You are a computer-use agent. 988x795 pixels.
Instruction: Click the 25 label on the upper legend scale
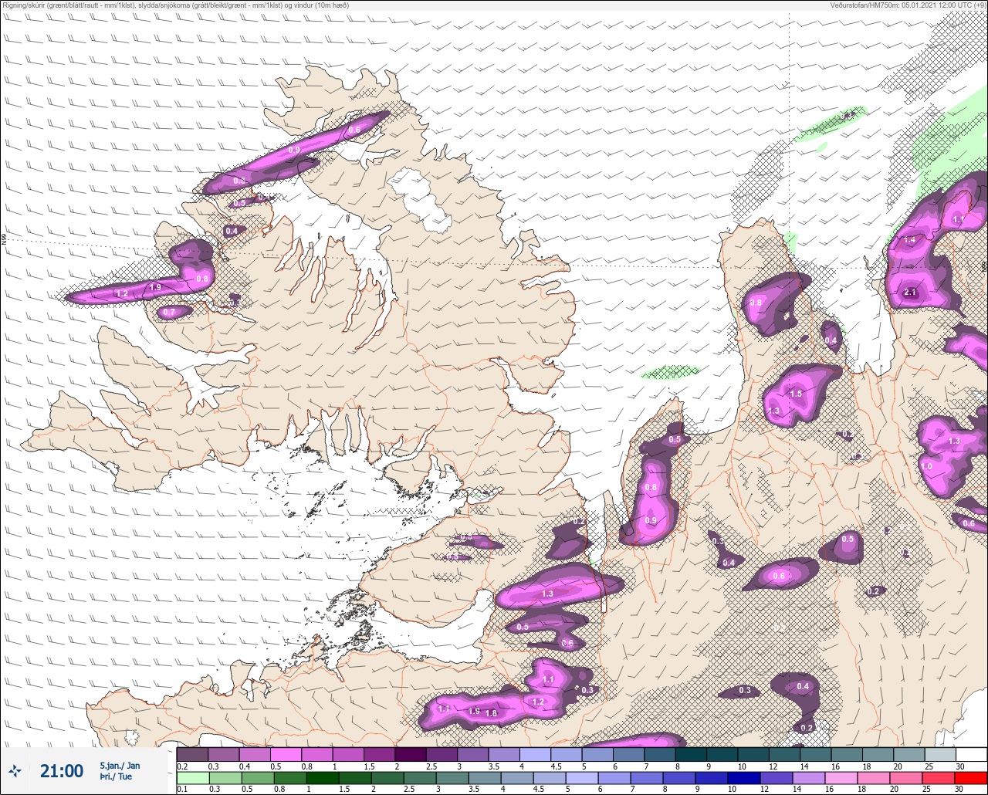tap(930, 766)
